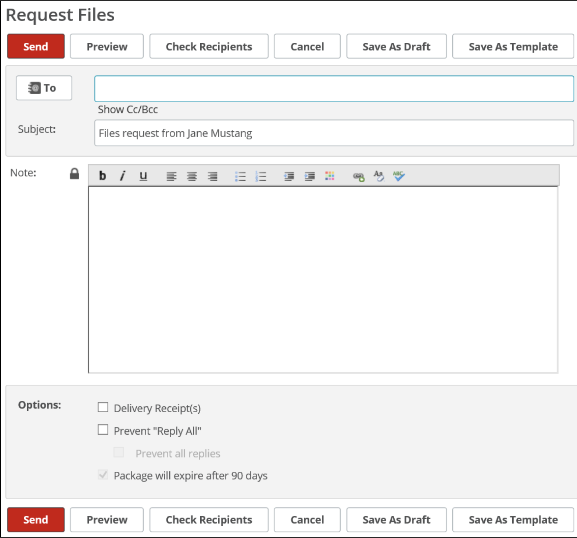Click the Subject input field
Screen dimensions: 577x538
[x=334, y=133]
